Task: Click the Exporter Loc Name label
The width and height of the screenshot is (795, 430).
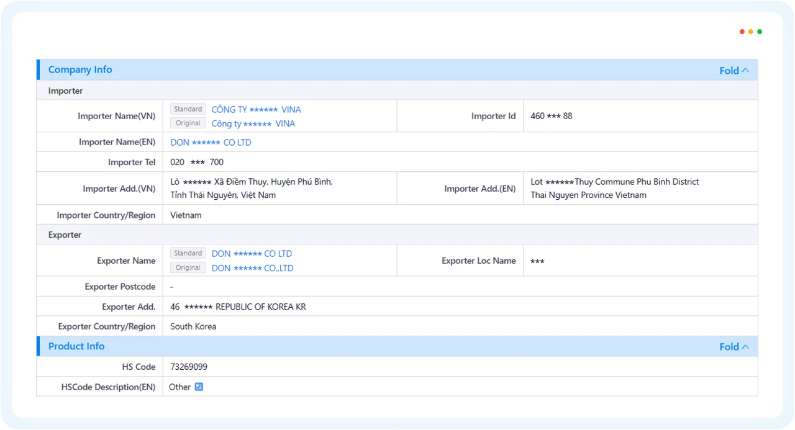Action: (479, 261)
